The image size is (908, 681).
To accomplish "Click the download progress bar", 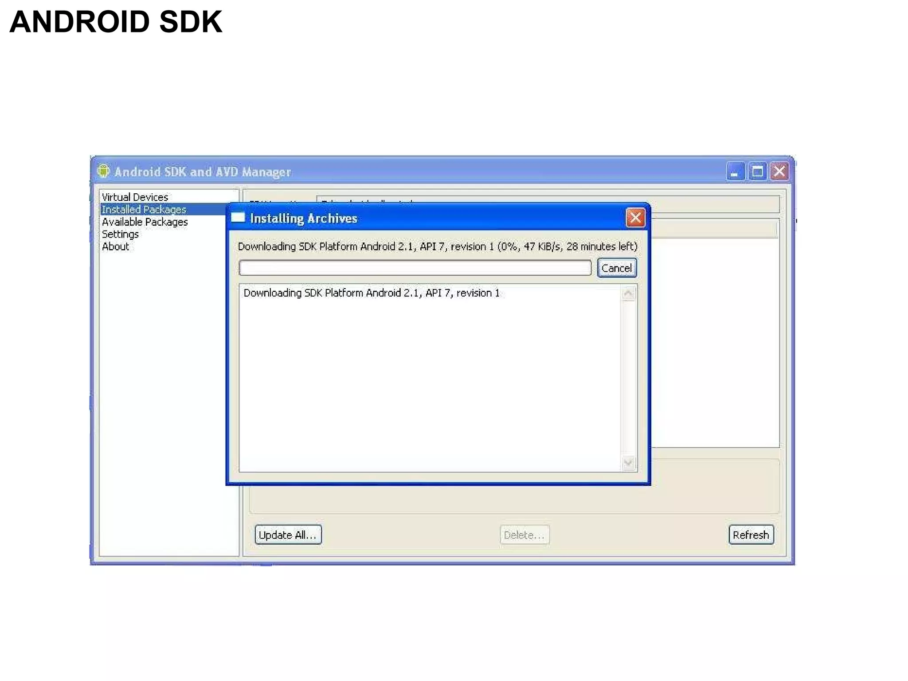I will click(415, 268).
